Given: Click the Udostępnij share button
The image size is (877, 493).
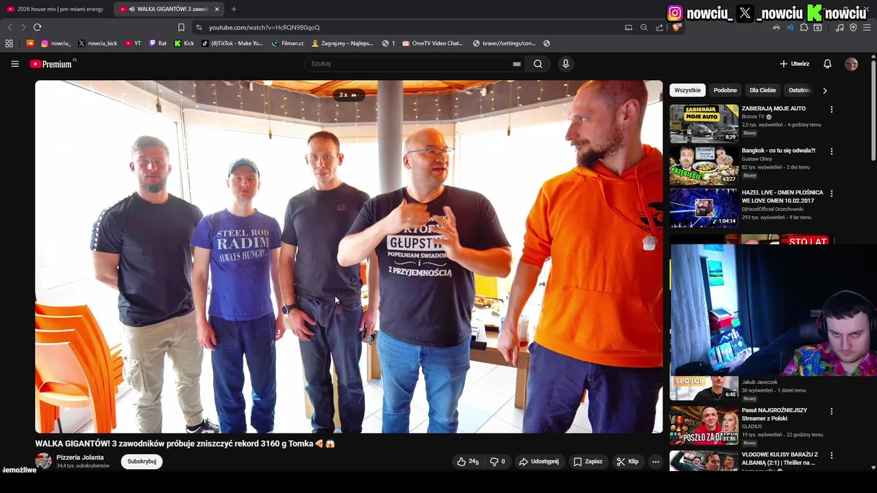Looking at the screenshot, I should coord(539,462).
